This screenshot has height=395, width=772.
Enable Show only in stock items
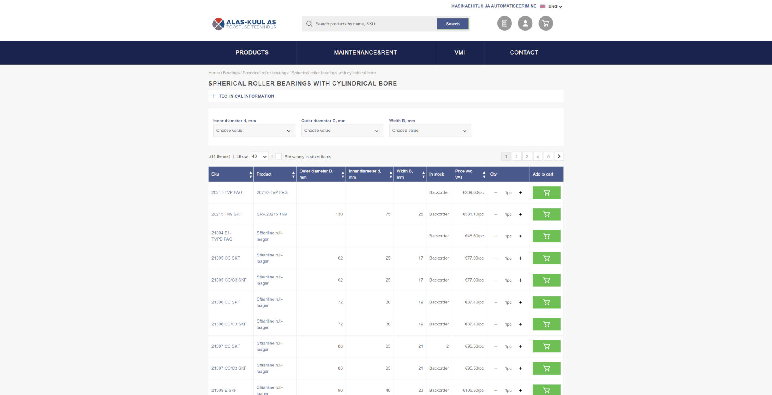pyautogui.click(x=279, y=156)
